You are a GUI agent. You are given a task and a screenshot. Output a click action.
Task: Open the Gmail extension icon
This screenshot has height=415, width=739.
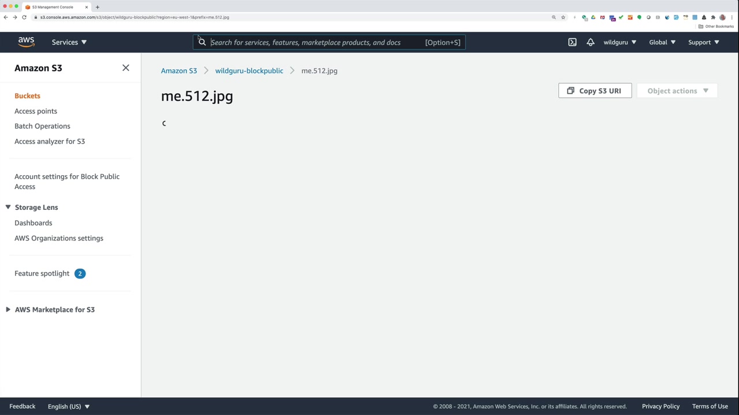tap(602, 17)
